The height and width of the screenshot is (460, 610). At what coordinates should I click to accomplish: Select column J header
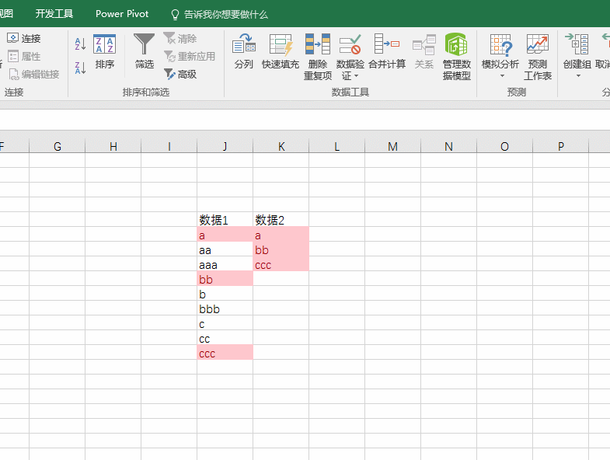pyautogui.click(x=225, y=146)
